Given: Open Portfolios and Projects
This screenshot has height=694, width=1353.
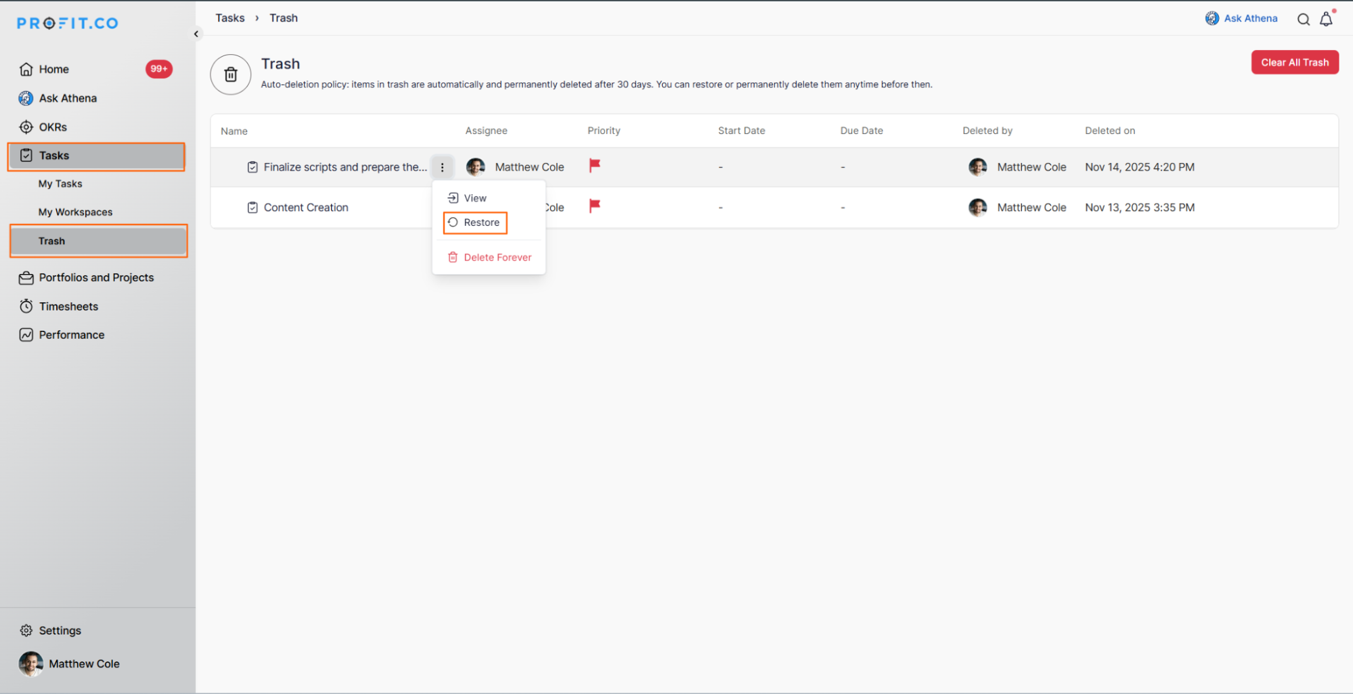Looking at the screenshot, I should pos(95,277).
